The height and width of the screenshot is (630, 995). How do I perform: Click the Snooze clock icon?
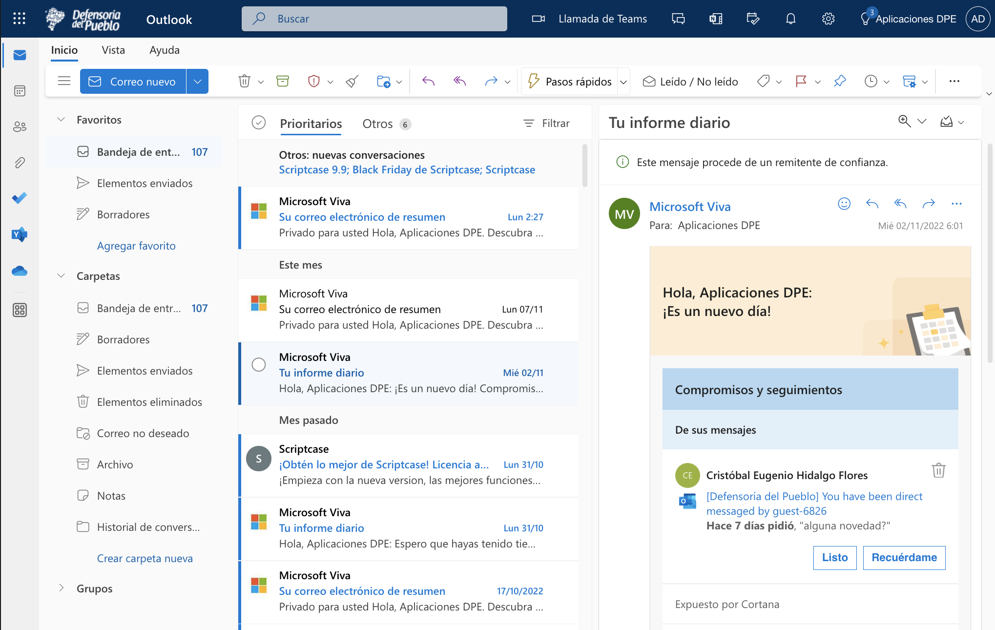(871, 81)
